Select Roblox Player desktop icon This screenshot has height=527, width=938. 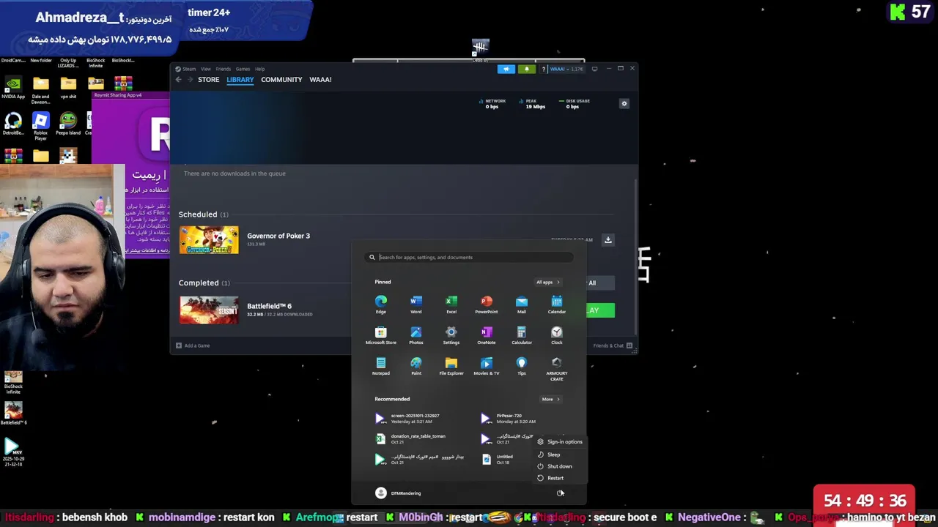pyautogui.click(x=40, y=126)
